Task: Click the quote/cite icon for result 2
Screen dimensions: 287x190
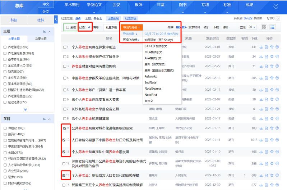Action: (x=277, y=56)
